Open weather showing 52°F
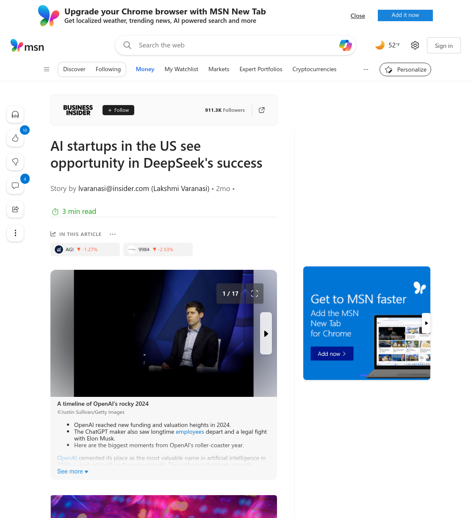 click(x=387, y=45)
